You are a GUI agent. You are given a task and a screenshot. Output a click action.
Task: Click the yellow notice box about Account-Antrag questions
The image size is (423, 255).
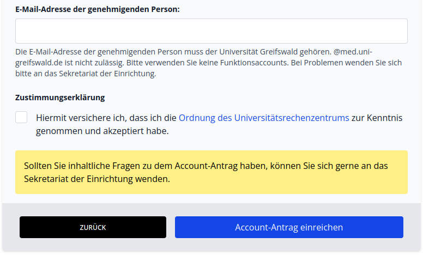211,172
